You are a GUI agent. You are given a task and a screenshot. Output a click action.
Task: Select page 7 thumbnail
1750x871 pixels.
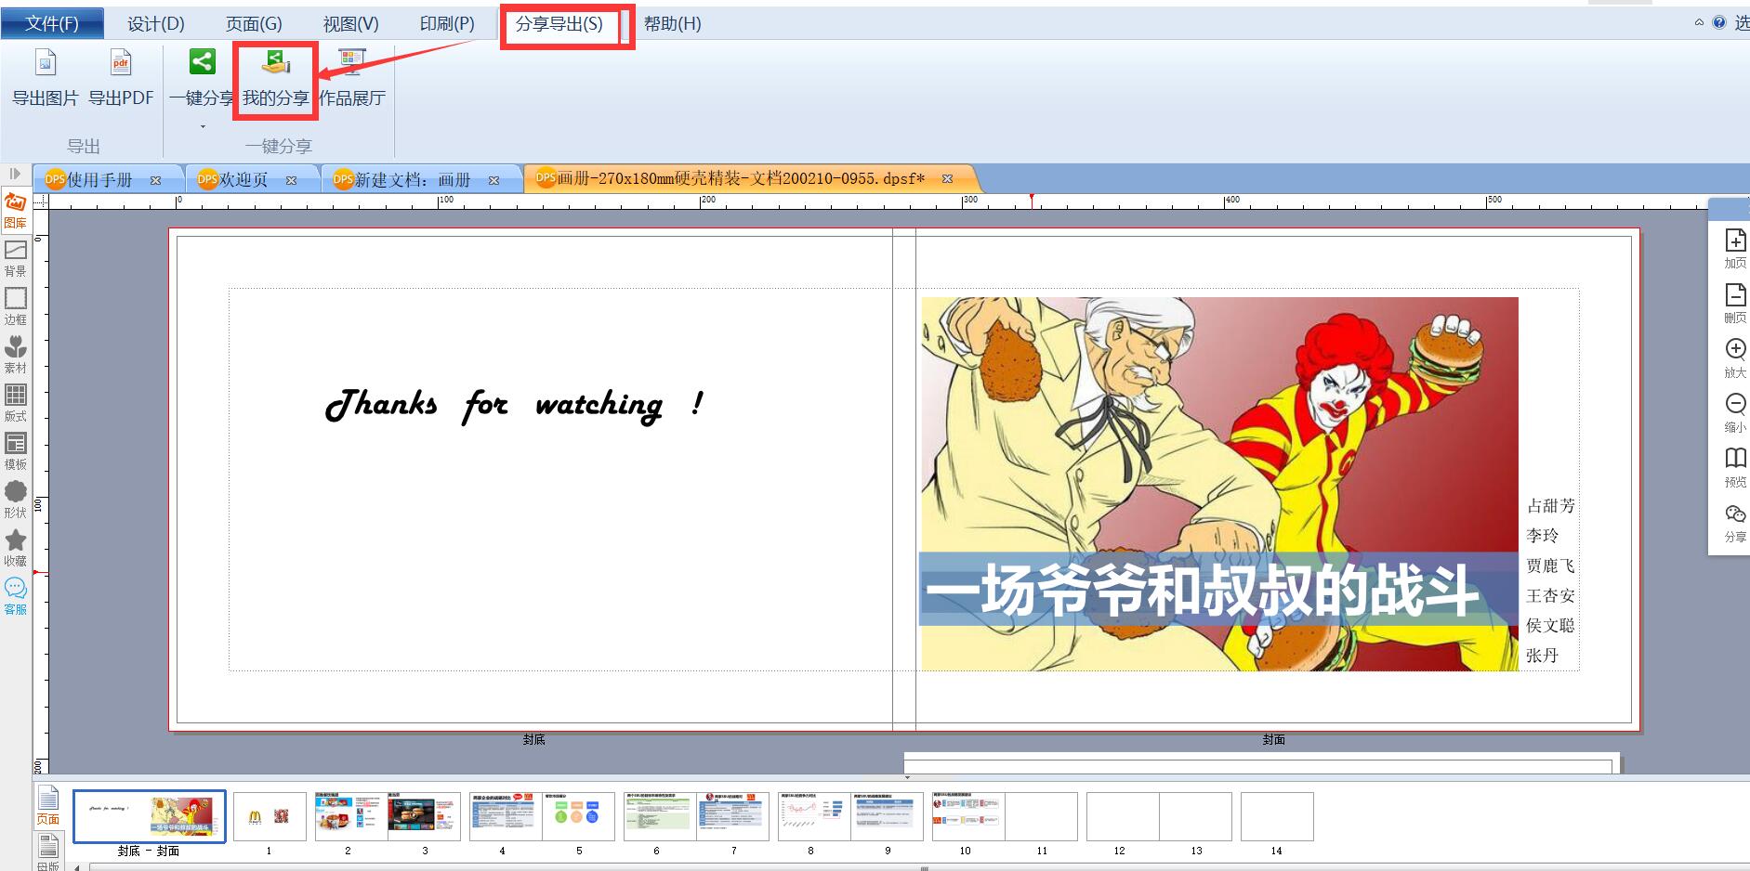732,816
